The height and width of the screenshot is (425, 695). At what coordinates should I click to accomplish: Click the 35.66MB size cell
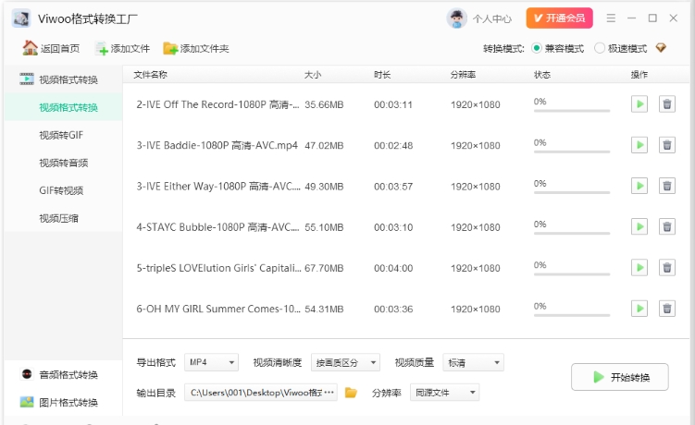[x=324, y=104]
